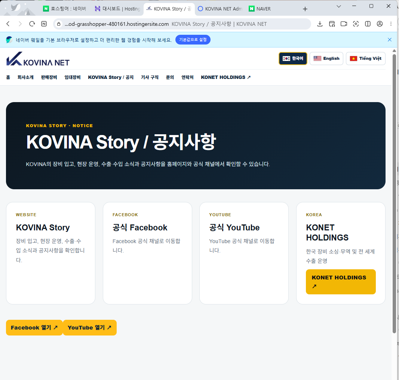Click the screen capture toolbar icon
Screen dimensions: 399x380
[x=356, y=24]
